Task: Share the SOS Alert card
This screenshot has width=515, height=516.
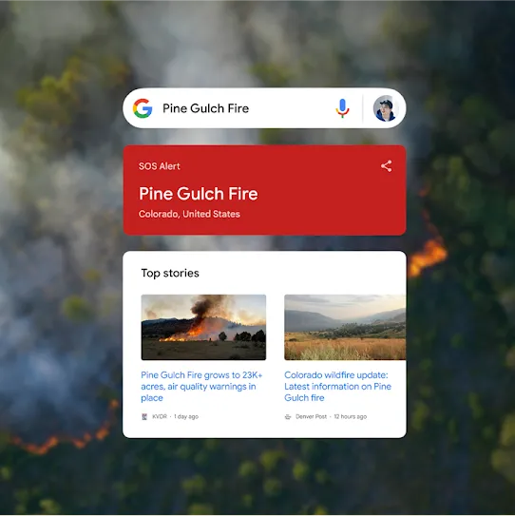Action: [387, 166]
